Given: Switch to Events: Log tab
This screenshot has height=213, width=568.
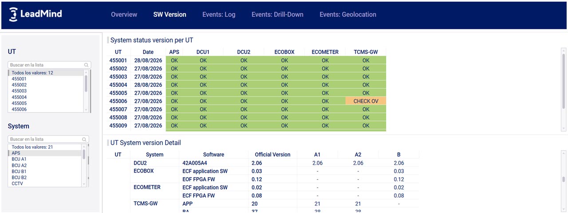Looking at the screenshot, I should 219,15.
